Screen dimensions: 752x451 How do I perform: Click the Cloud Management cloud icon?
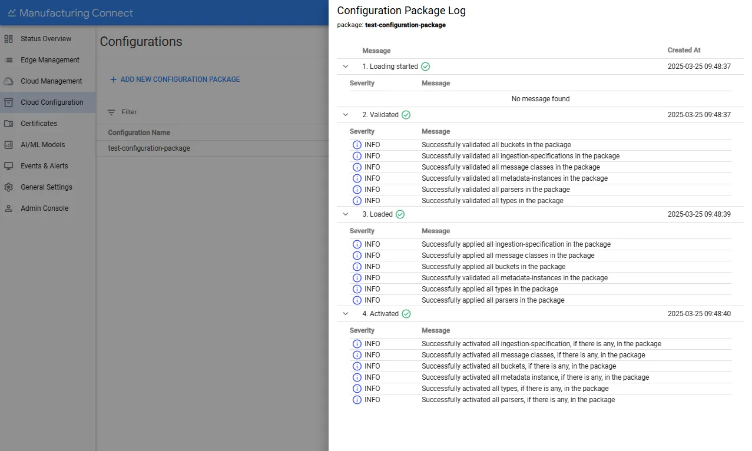click(8, 81)
